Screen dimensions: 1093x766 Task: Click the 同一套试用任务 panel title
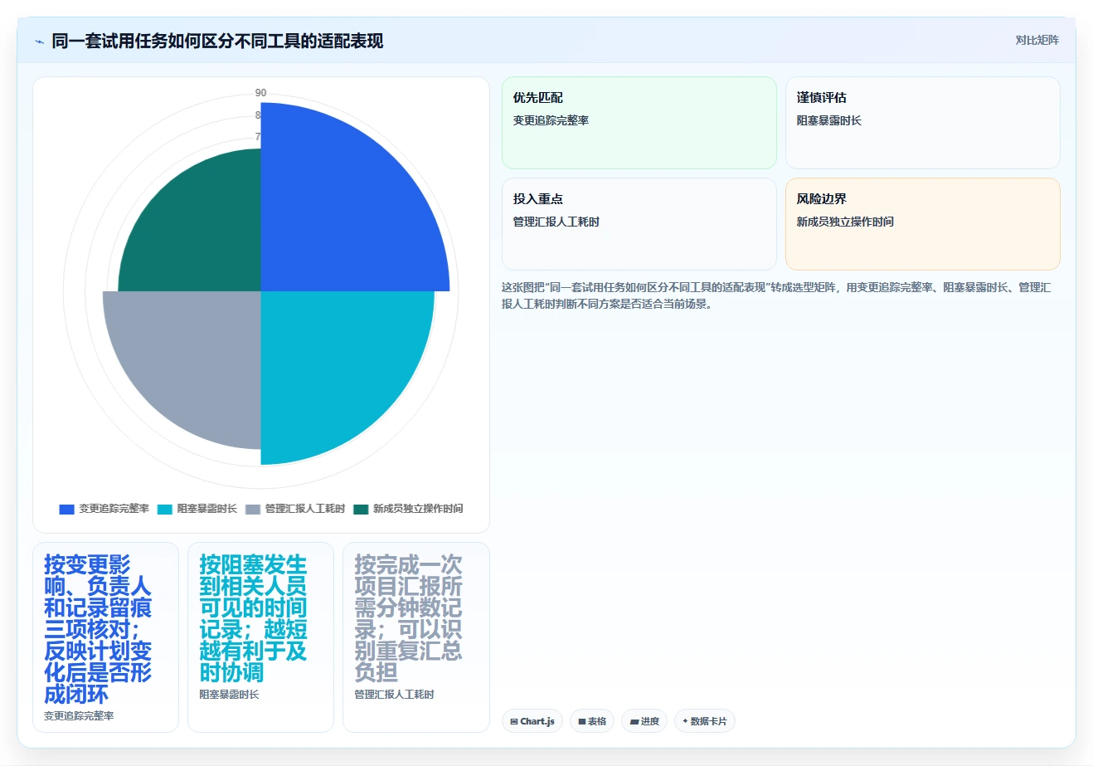[x=217, y=41]
